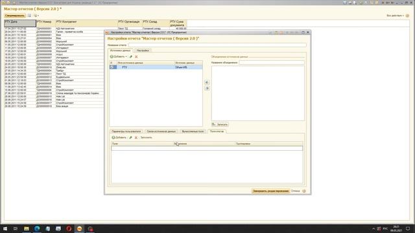Image resolution: width=415 pixels, height=233 pixels.
Task: Open the Добавить dropdown above the data sources list
Action: point(119,56)
